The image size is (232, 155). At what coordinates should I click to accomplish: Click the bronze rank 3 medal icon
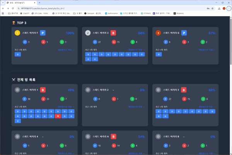[x=158, y=33]
